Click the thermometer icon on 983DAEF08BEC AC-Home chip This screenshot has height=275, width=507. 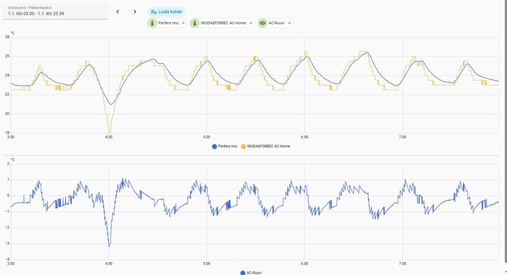tap(195, 23)
